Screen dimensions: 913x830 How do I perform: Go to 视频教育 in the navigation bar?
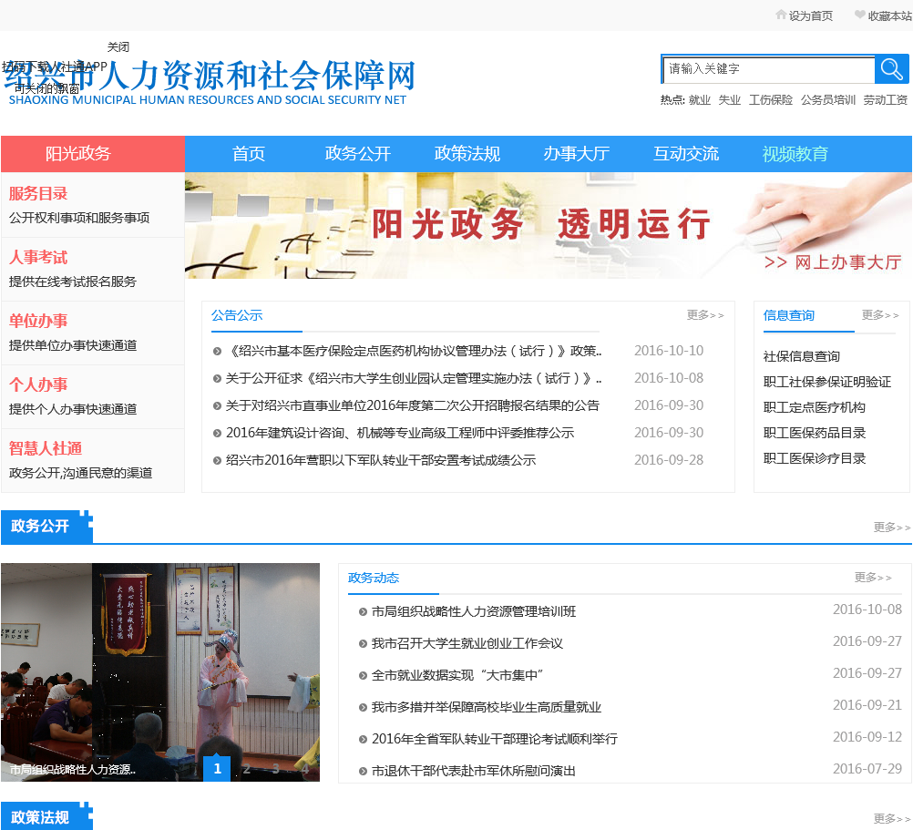(x=795, y=154)
